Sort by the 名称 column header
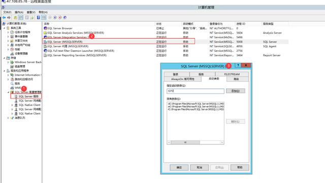The image size is (325, 183). click(x=99, y=24)
